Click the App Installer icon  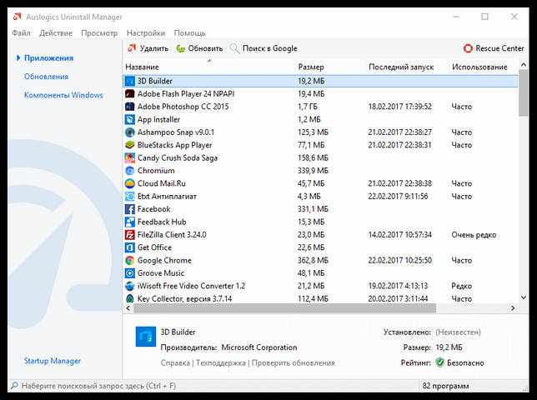click(130, 119)
